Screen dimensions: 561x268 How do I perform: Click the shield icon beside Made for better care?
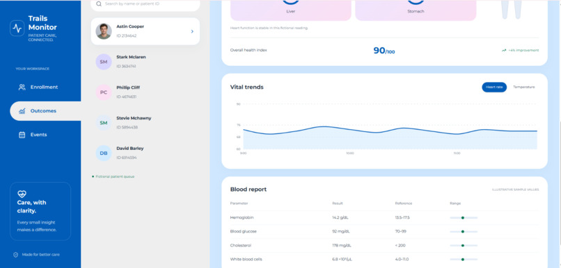click(16, 255)
